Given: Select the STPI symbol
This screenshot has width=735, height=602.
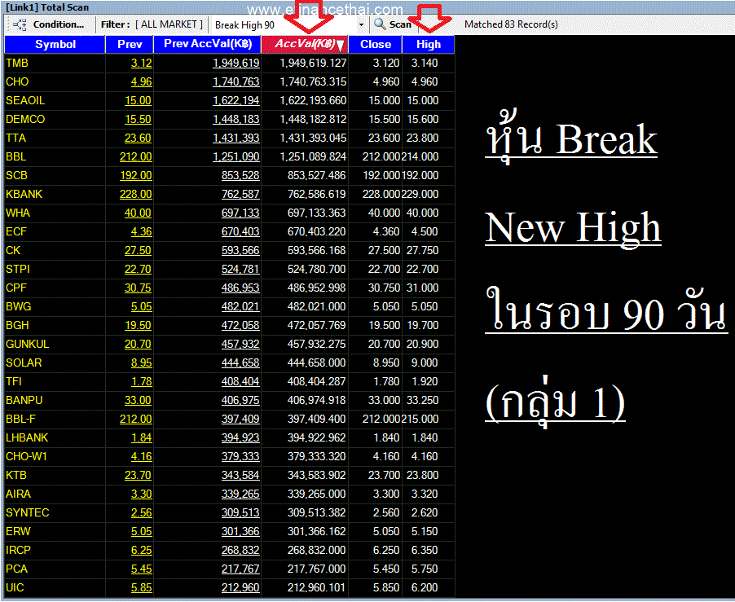Looking at the screenshot, I should 18,269.
